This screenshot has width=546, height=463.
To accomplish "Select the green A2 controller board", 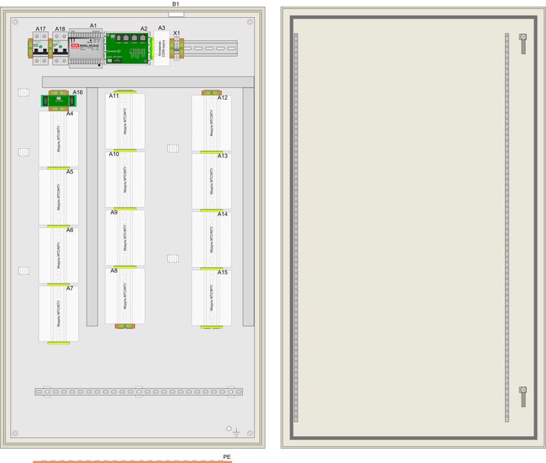I will (x=126, y=49).
